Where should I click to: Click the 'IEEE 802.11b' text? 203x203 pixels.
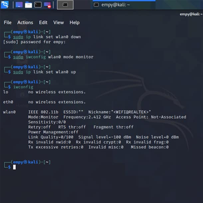point(43,112)
